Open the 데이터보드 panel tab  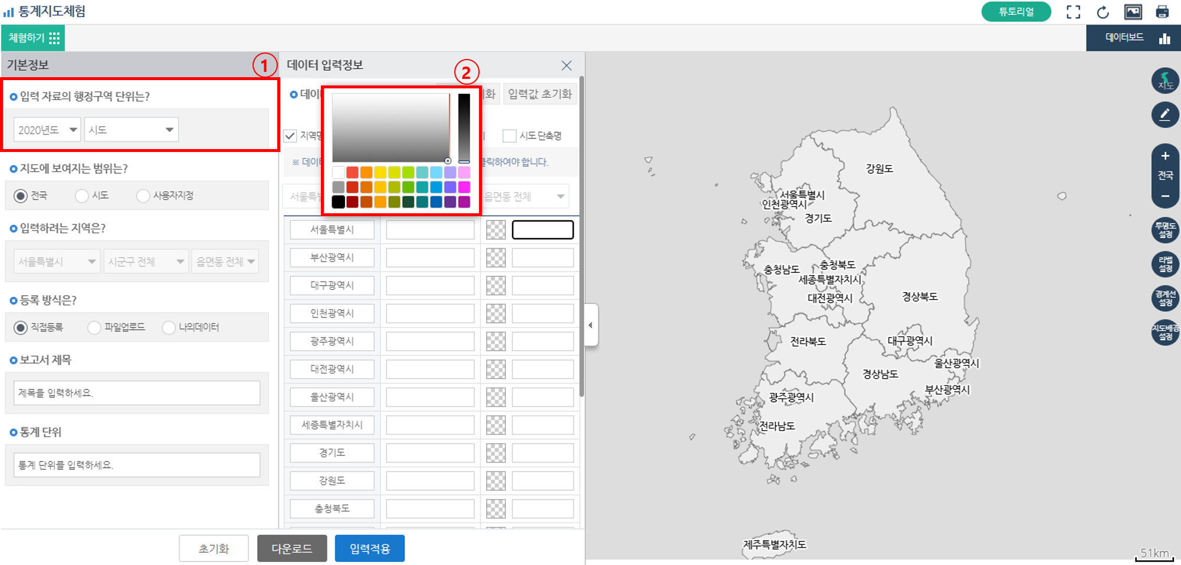1133,38
